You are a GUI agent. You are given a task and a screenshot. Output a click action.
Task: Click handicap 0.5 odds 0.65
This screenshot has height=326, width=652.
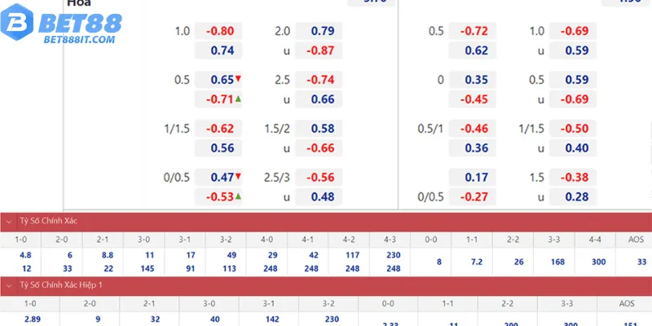(218, 80)
